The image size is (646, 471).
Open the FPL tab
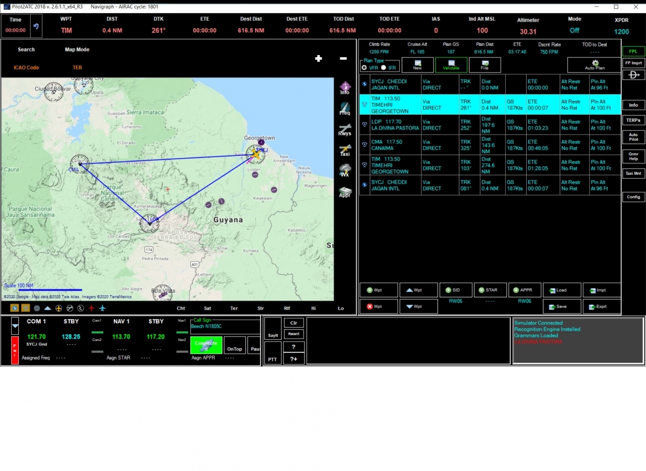633,51
